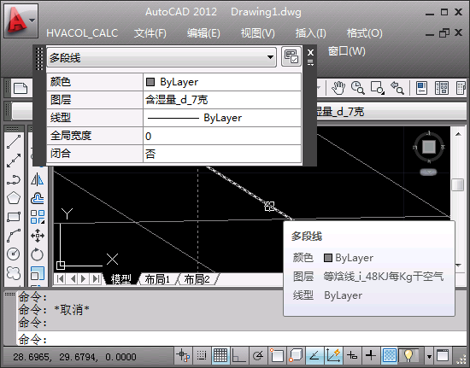Viewport: 470px width, 368px height.
Task: Switch to the 布局1 tab
Action: click(157, 279)
